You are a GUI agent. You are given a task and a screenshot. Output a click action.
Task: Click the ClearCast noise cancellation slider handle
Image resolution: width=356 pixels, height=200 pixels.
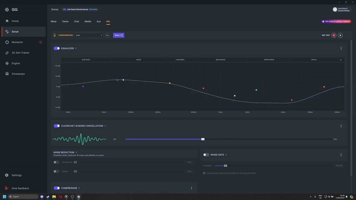point(203,139)
